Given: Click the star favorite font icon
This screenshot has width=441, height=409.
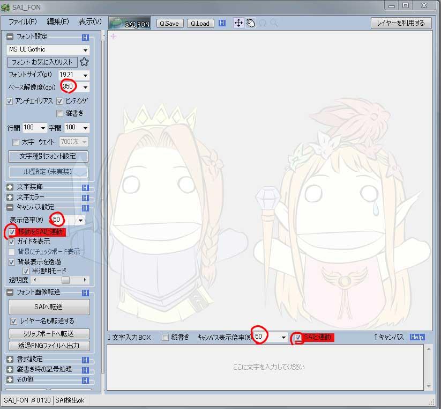Looking at the screenshot, I should [x=84, y=62].
